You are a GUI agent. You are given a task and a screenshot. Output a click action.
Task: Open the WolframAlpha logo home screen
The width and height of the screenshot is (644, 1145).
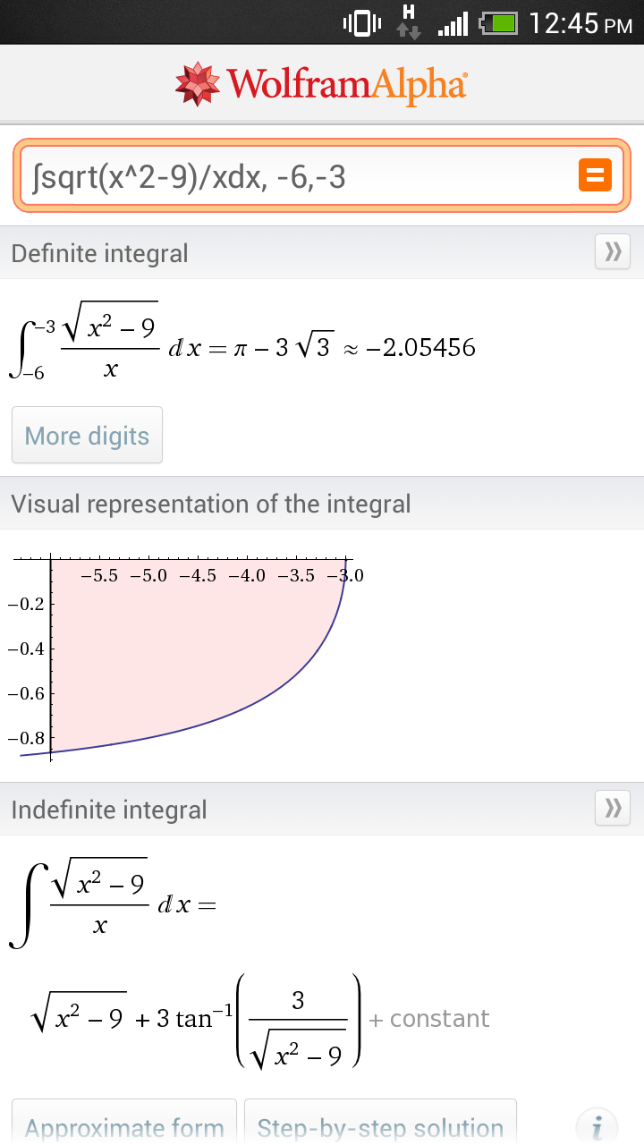[321, 84]
